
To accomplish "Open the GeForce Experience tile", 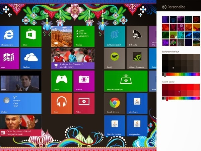I will point(137,59).
